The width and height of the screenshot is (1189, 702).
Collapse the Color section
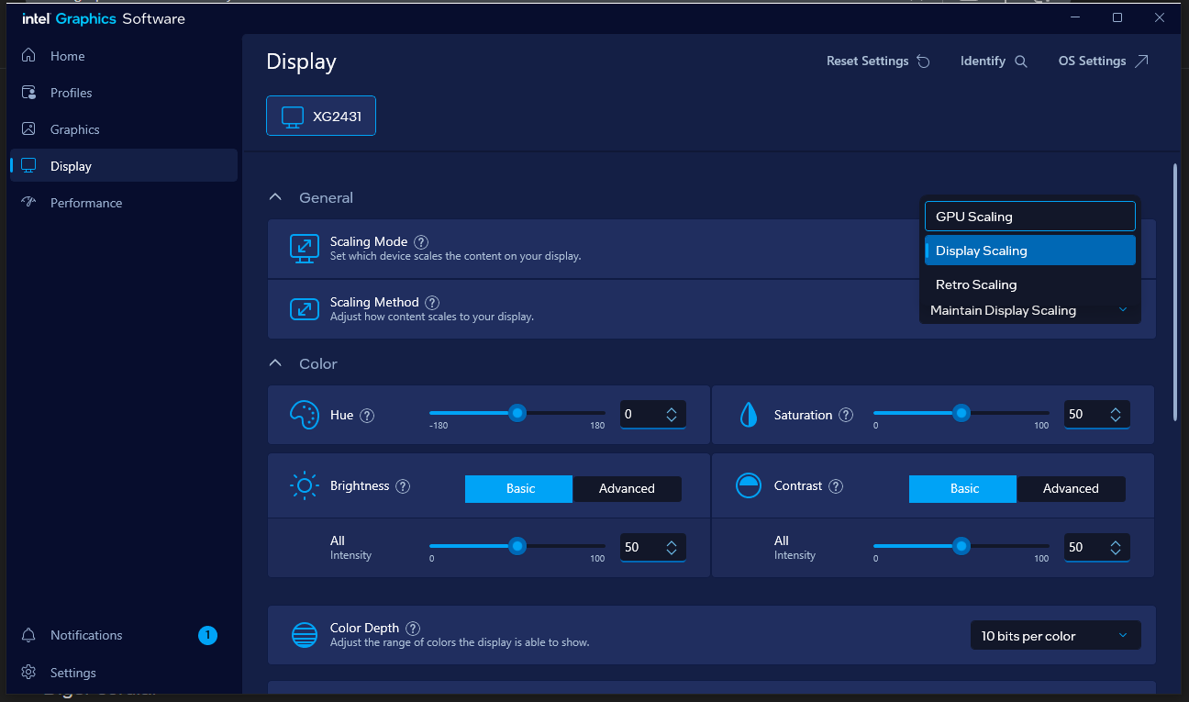point(275,363)
